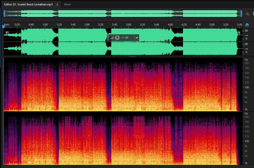The width and height of the screenshot is (254, 168).
Task: Click 2:40 on the timeline ruler
Action: (x=115, y=25)
